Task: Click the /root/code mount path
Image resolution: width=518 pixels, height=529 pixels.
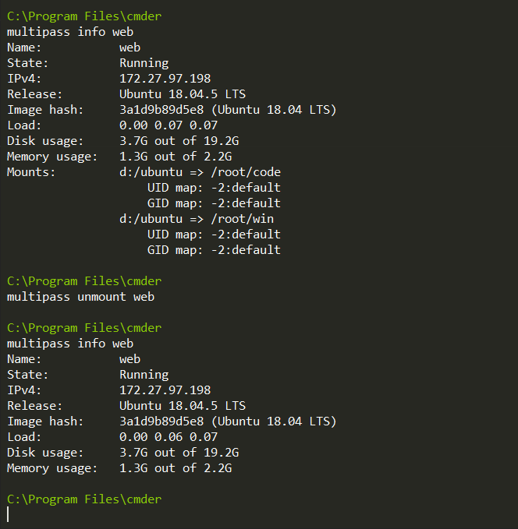Action: (246, 172)
